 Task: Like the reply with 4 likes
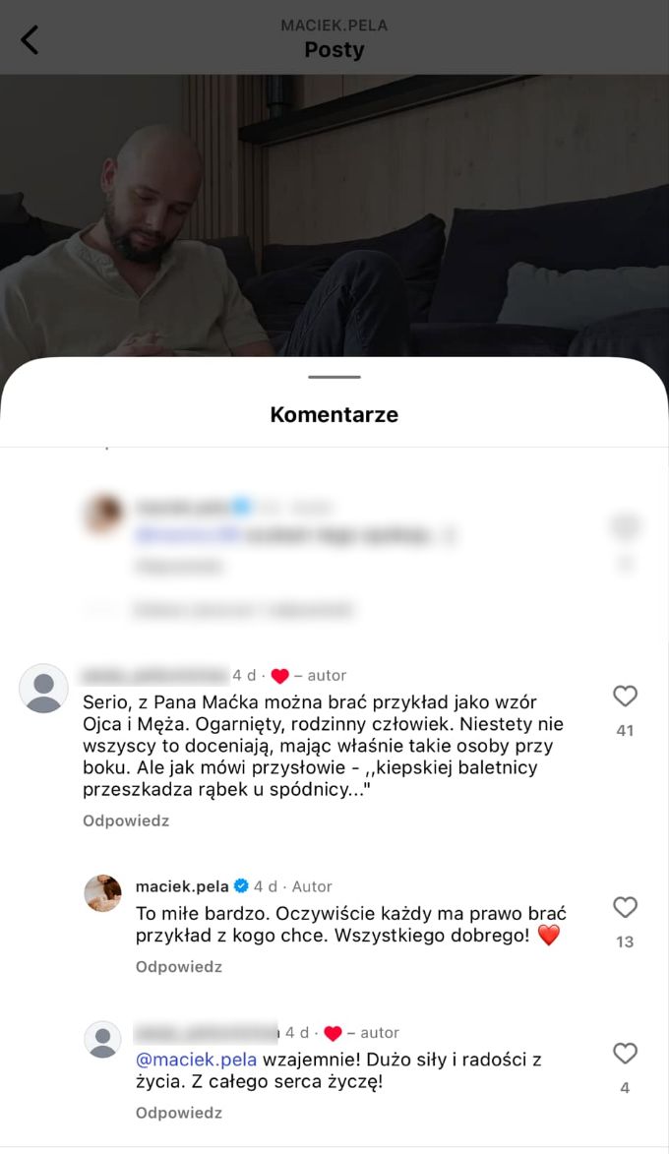coord(625,1054)
